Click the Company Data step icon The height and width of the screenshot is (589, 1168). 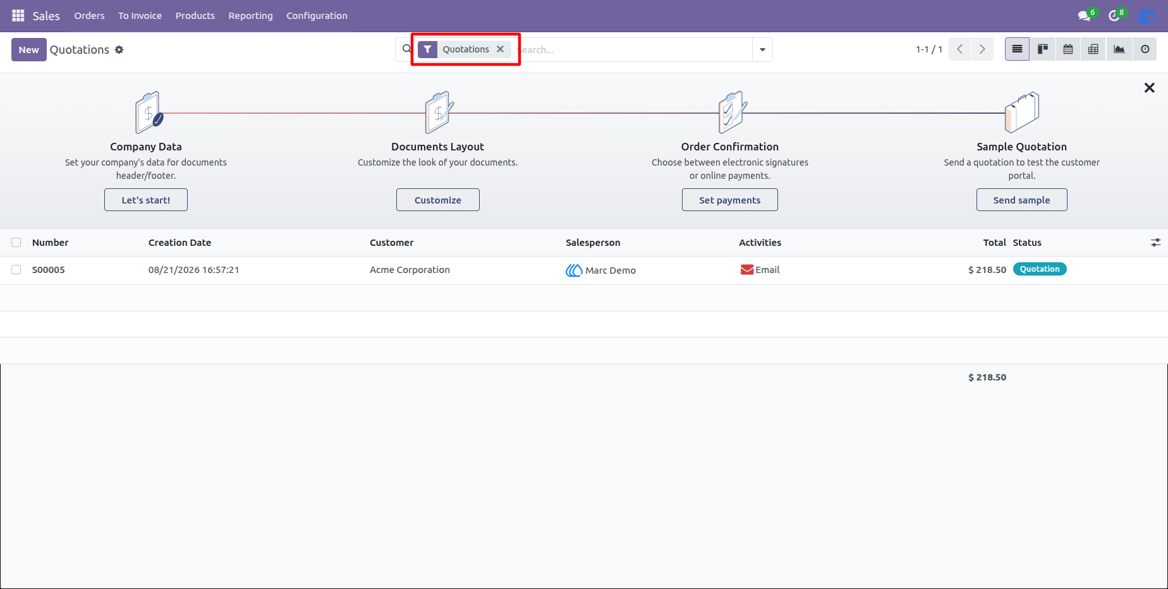tap(149, 112)
